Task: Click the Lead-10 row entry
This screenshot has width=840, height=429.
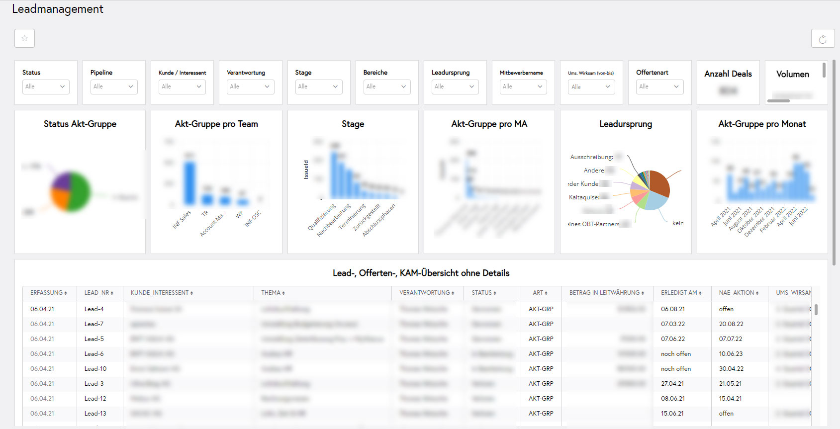Action: pyautogui.click(x=95, y=369)
